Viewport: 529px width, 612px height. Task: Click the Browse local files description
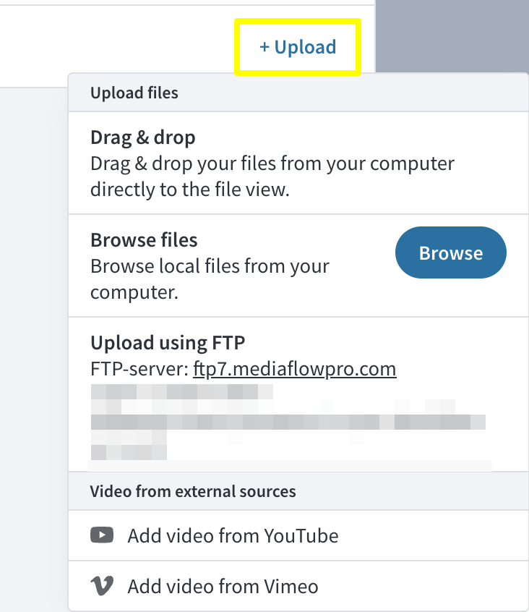[x=210, y=279]
